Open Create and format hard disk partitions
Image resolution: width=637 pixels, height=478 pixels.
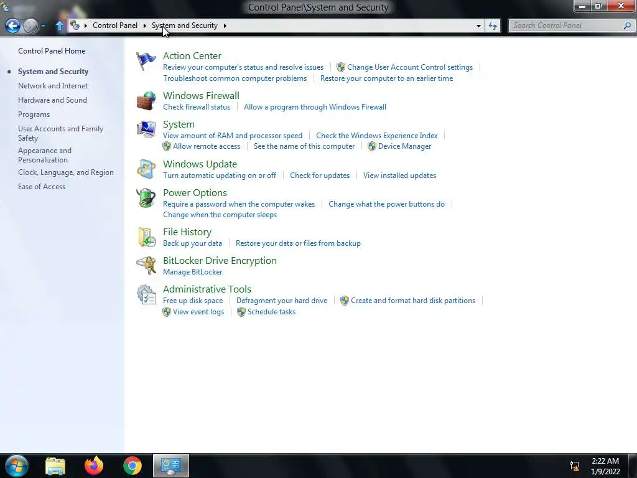click(413, 301)
